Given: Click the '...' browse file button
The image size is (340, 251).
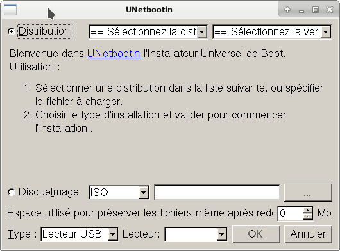Looking at the screenshot, I should [308, 192].
